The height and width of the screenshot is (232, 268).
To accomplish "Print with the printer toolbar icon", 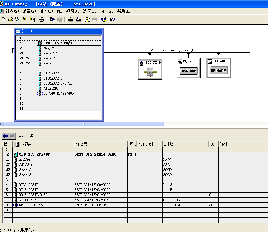I will [x=42, y=20].
